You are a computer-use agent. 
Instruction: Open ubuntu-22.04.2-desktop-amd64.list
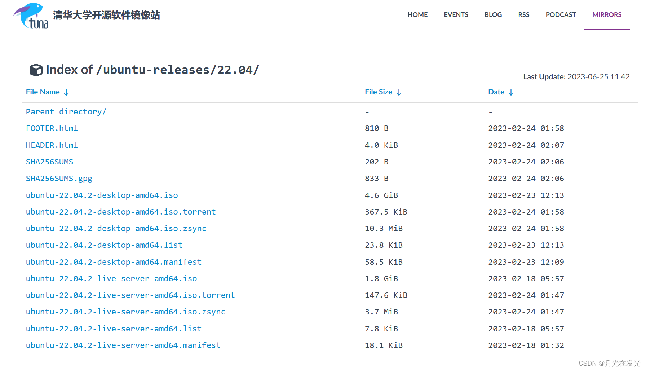[104, 245]
